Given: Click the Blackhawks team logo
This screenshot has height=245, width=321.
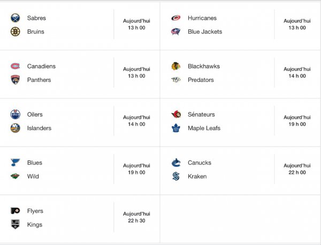Looking at the screenshot, I should tap(175, 66).
